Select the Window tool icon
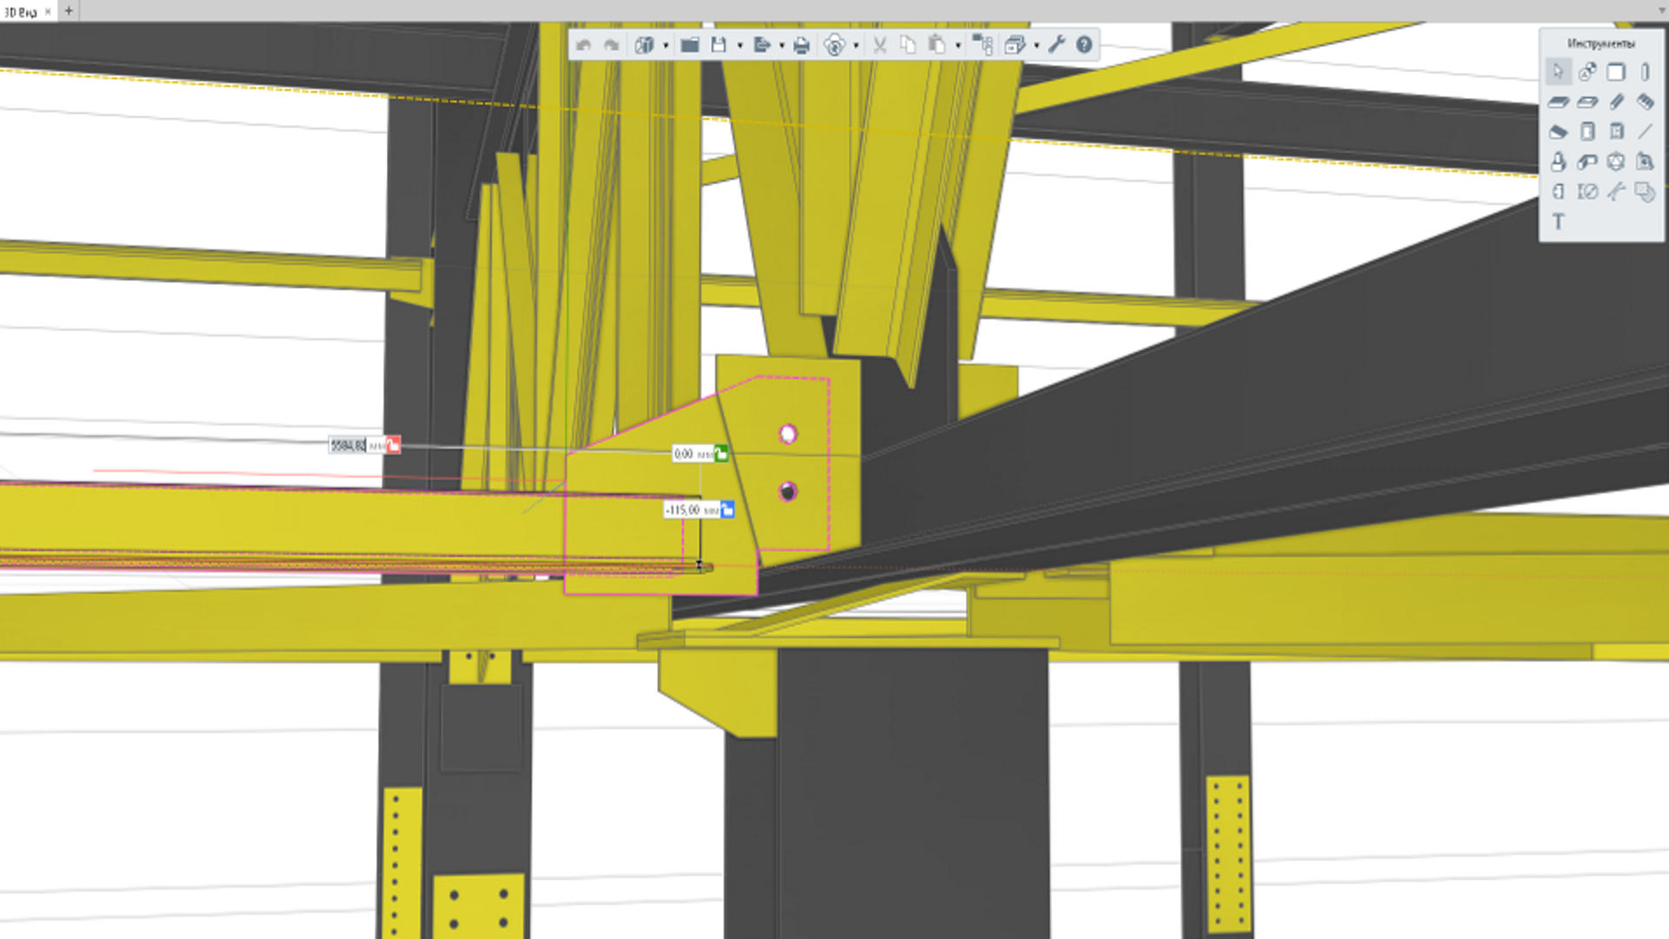 tap(1616, 131)
